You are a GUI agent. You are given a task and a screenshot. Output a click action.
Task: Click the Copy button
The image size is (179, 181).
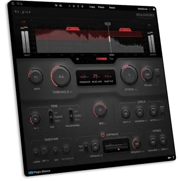[92, 7]
